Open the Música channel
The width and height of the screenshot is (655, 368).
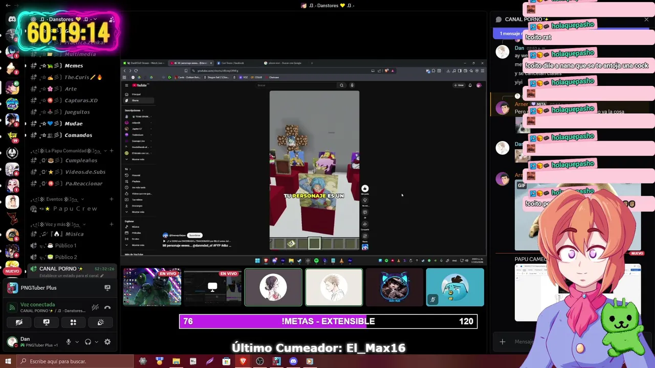point(74,234)
